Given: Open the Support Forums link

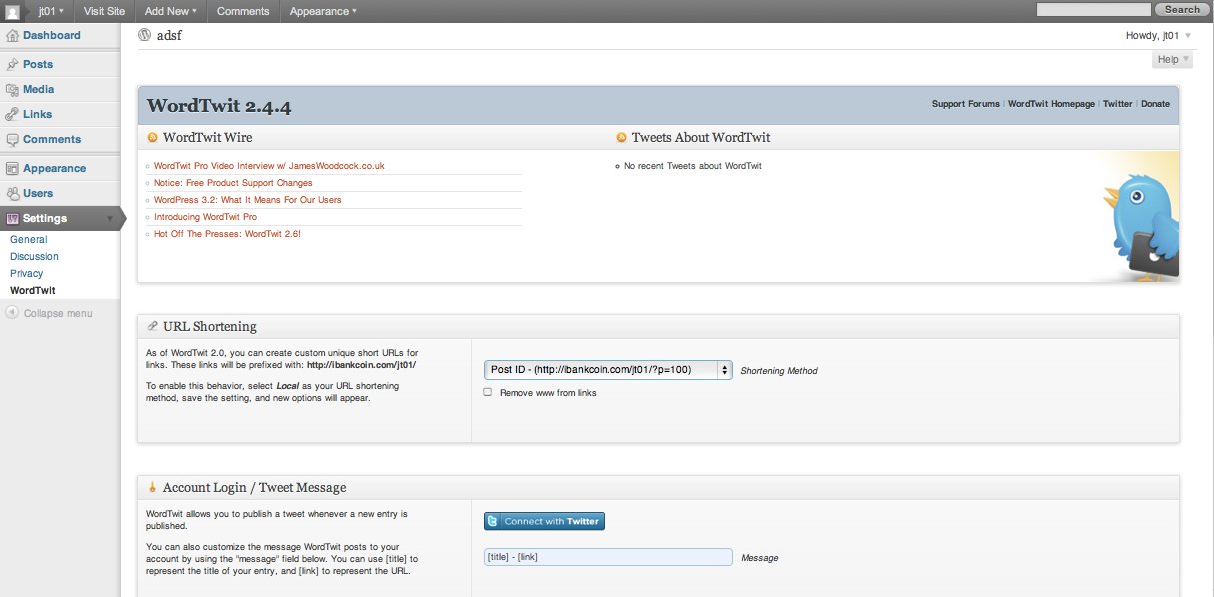Looking at the screenshot, I should coord(966,104).
